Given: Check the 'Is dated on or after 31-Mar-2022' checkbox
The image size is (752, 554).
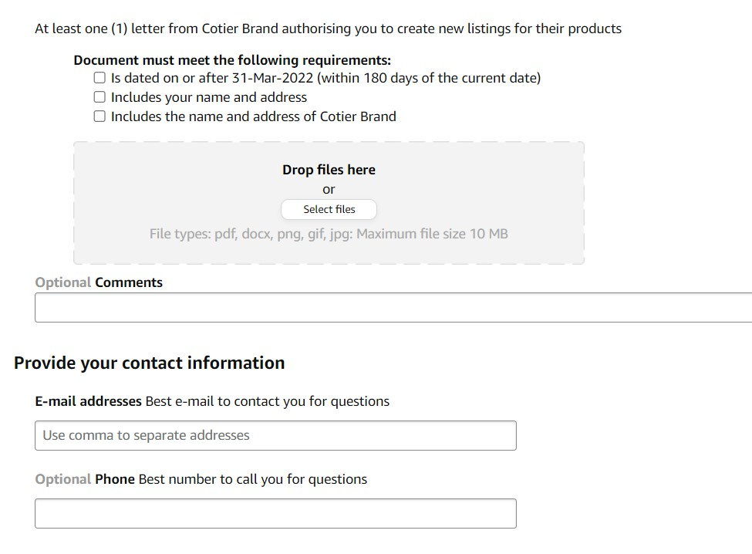Looking at the screenshot, I should tap(99, 78).
